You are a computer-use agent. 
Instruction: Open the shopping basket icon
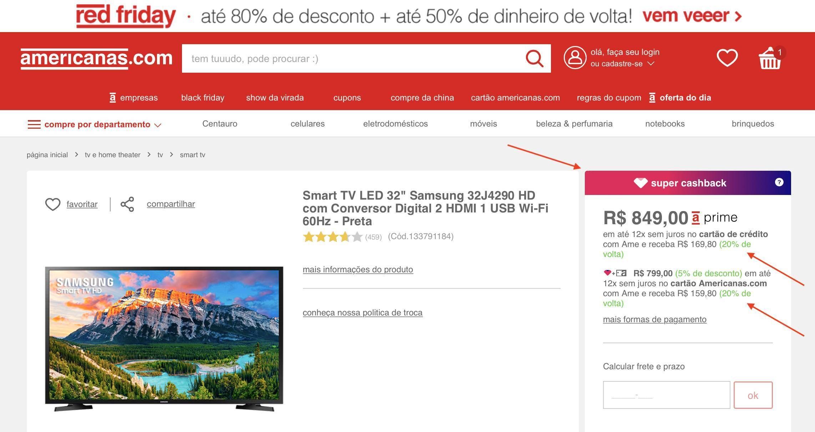771,58
